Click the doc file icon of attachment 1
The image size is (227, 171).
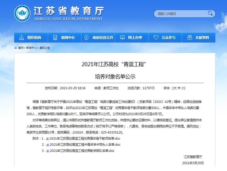[x=48, y=139]
